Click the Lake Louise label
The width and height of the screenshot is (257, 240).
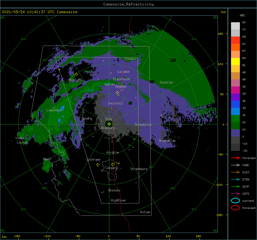click(22, 140)
